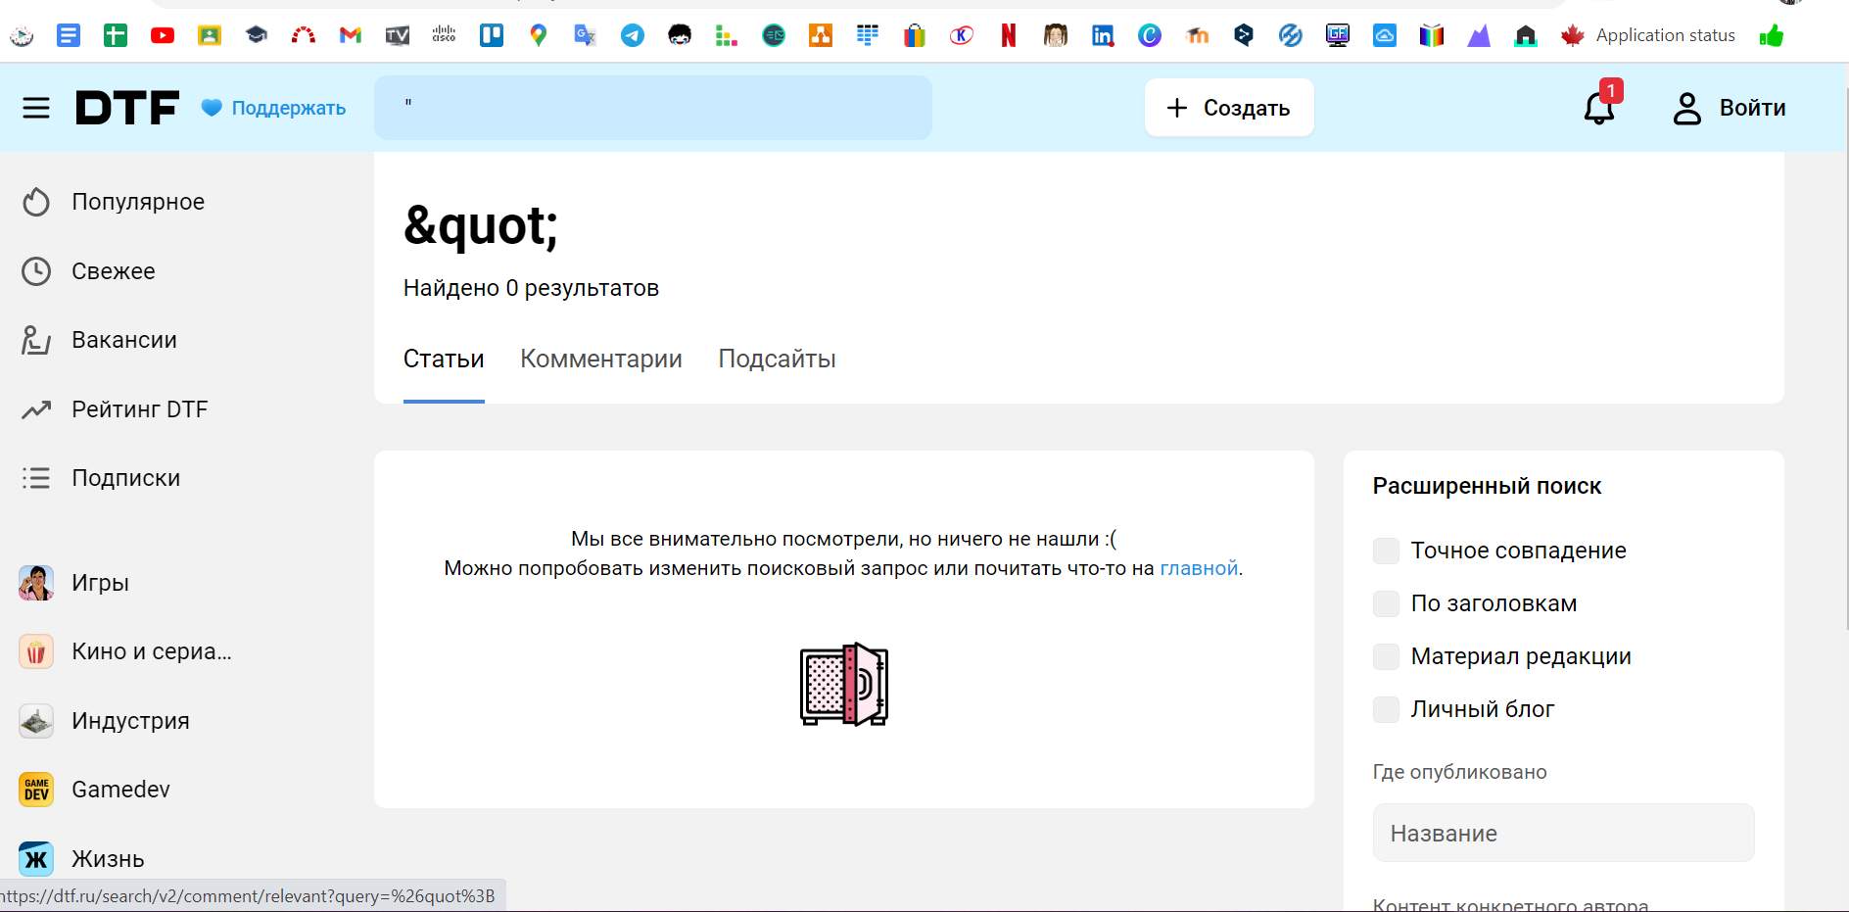The height and width of the screenshot is (912, 1849).
Task: Toggle the Материал редакции checkbox
Action: click(1386, 656)
